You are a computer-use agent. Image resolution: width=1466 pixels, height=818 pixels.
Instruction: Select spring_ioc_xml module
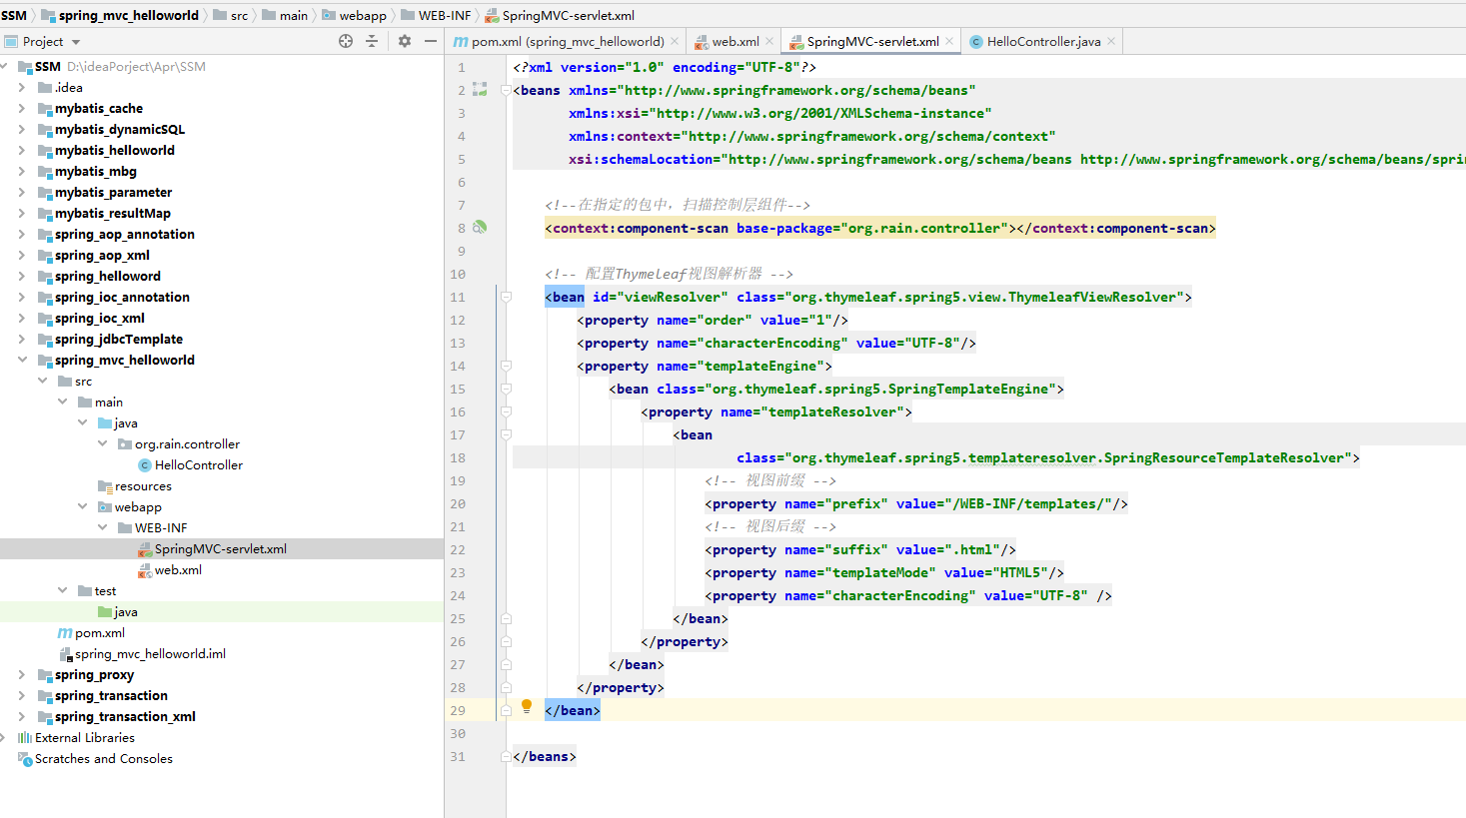click(100, 318)
